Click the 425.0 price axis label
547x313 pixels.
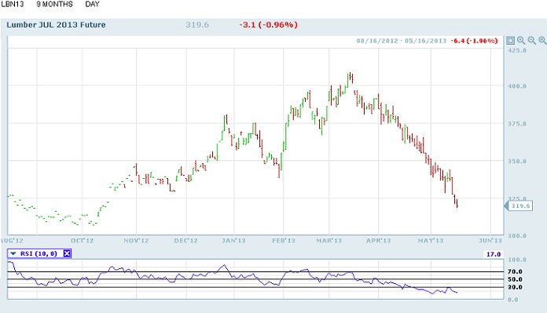(517, 50)
